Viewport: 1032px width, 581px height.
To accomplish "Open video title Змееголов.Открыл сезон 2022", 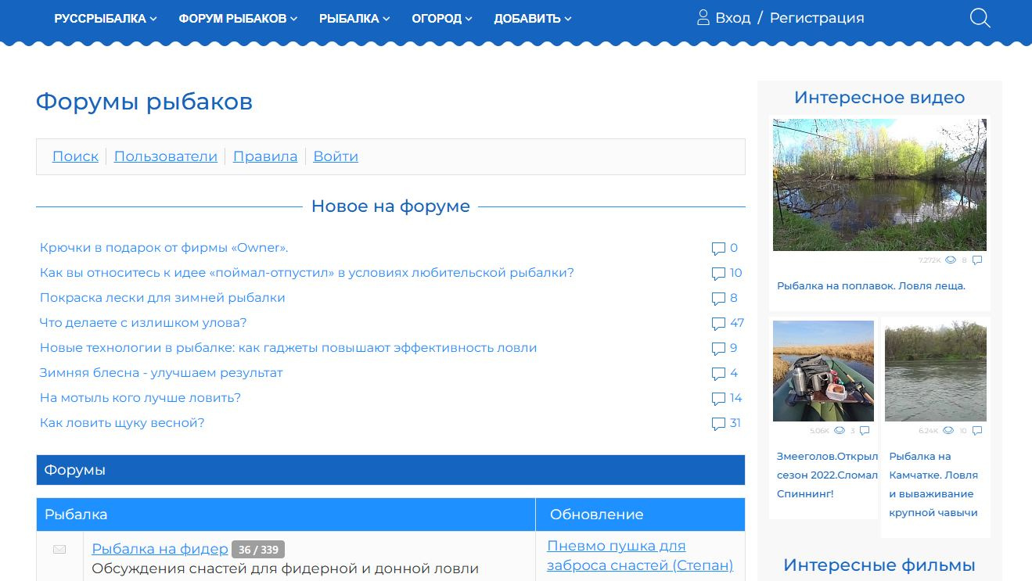I will 827,475.
